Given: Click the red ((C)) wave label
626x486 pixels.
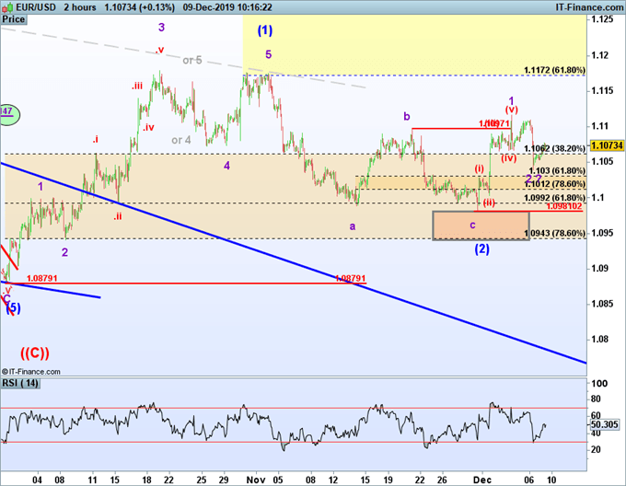Looking at the screenshot, I should tap(35, 353).
